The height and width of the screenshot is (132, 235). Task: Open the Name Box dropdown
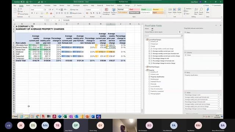[45, 20]
